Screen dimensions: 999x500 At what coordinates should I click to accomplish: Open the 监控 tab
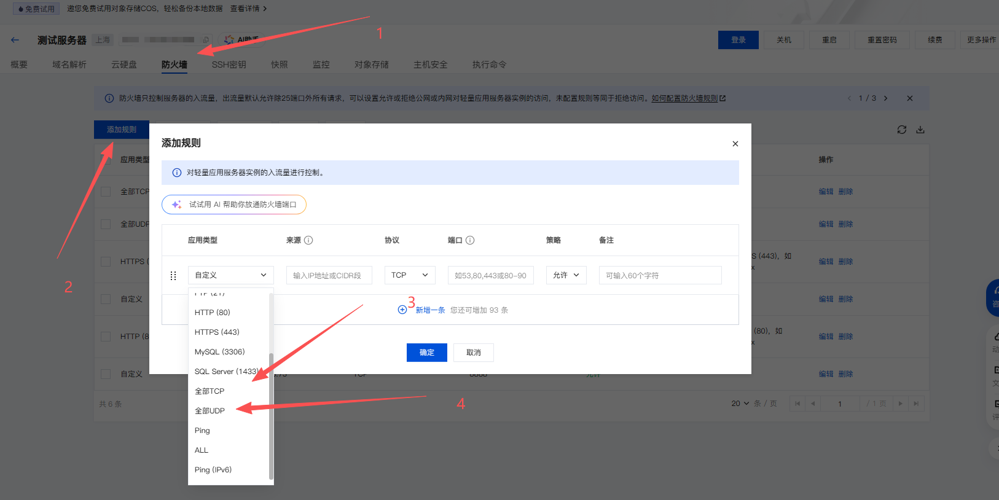tap(321, 64)
